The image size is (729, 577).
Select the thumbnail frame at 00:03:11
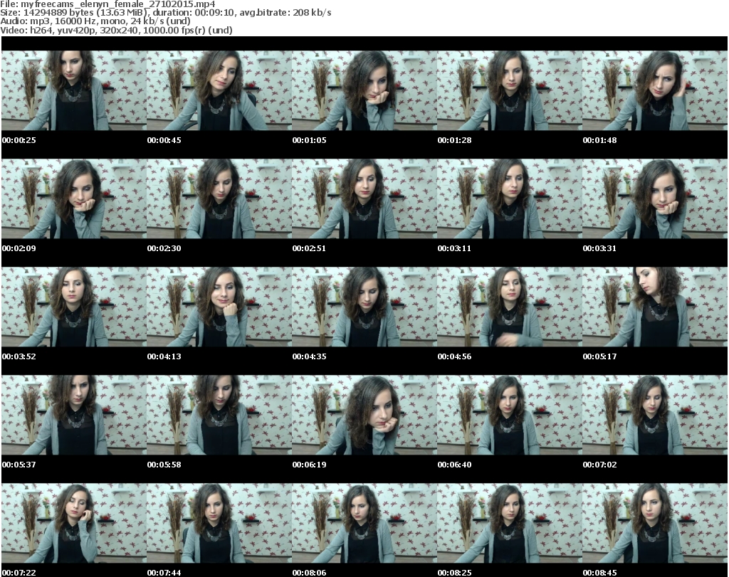(510, 198)
